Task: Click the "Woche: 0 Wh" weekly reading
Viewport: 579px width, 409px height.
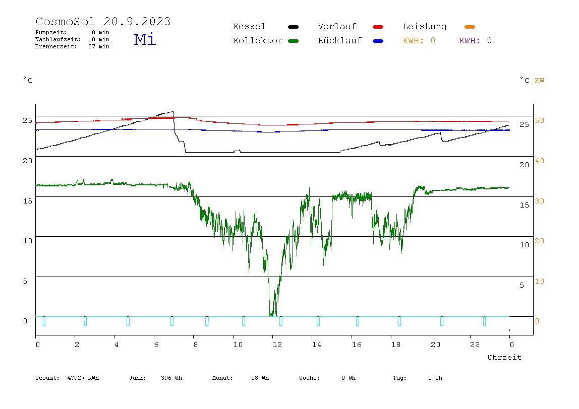Action: tap(327, 378)
